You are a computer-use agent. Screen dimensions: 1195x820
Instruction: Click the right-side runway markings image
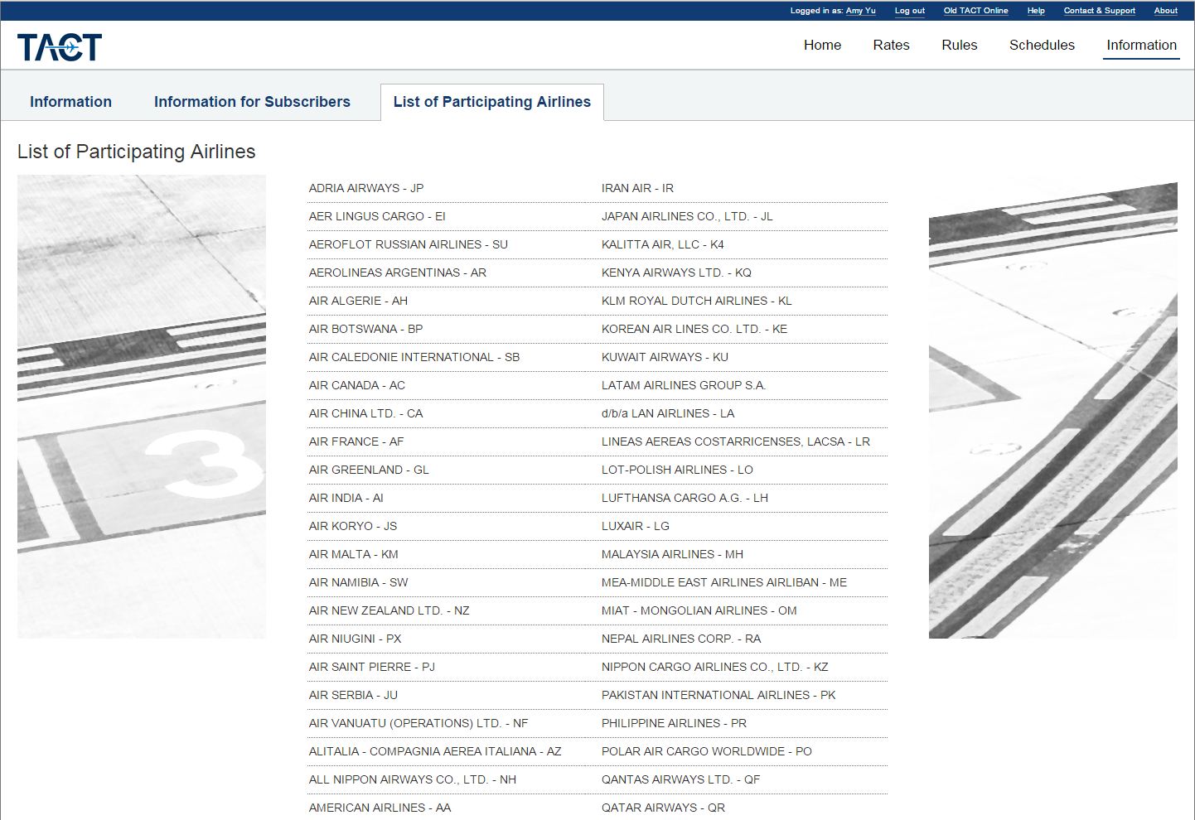tap(1052, 410)
